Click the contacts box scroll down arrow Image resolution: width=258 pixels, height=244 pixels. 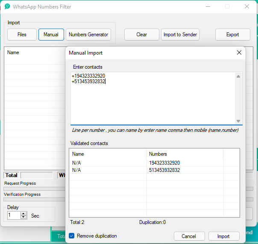click(x=238, y=121)
